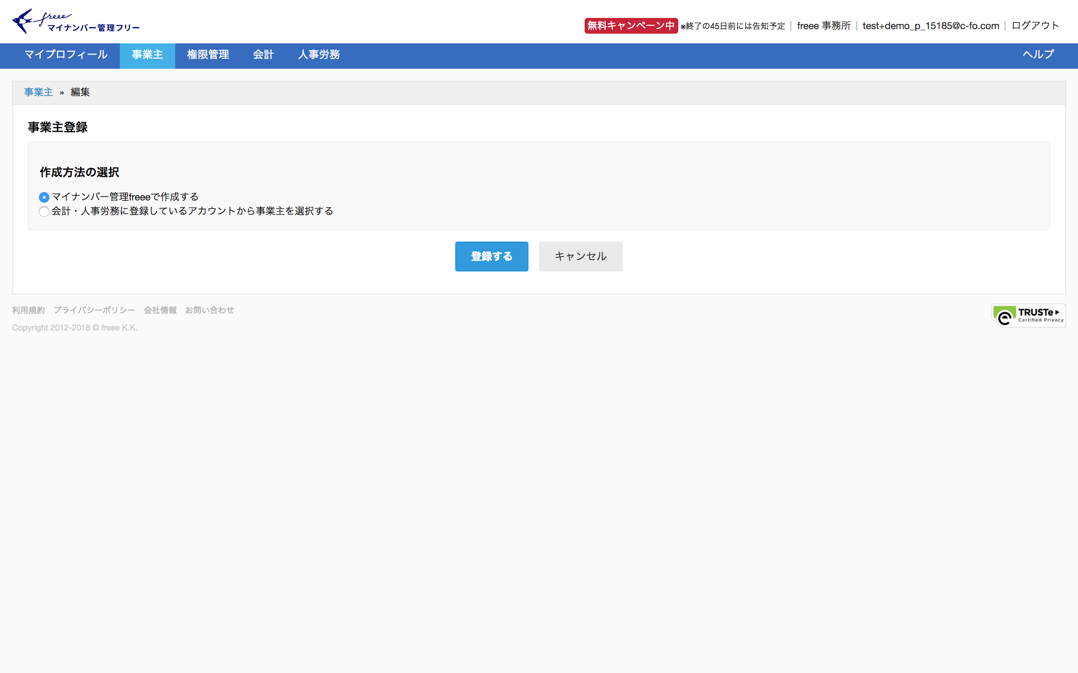Click the 登録する button
The height and width of the screenshot is (673, 1078).
(x=492, y=256)
